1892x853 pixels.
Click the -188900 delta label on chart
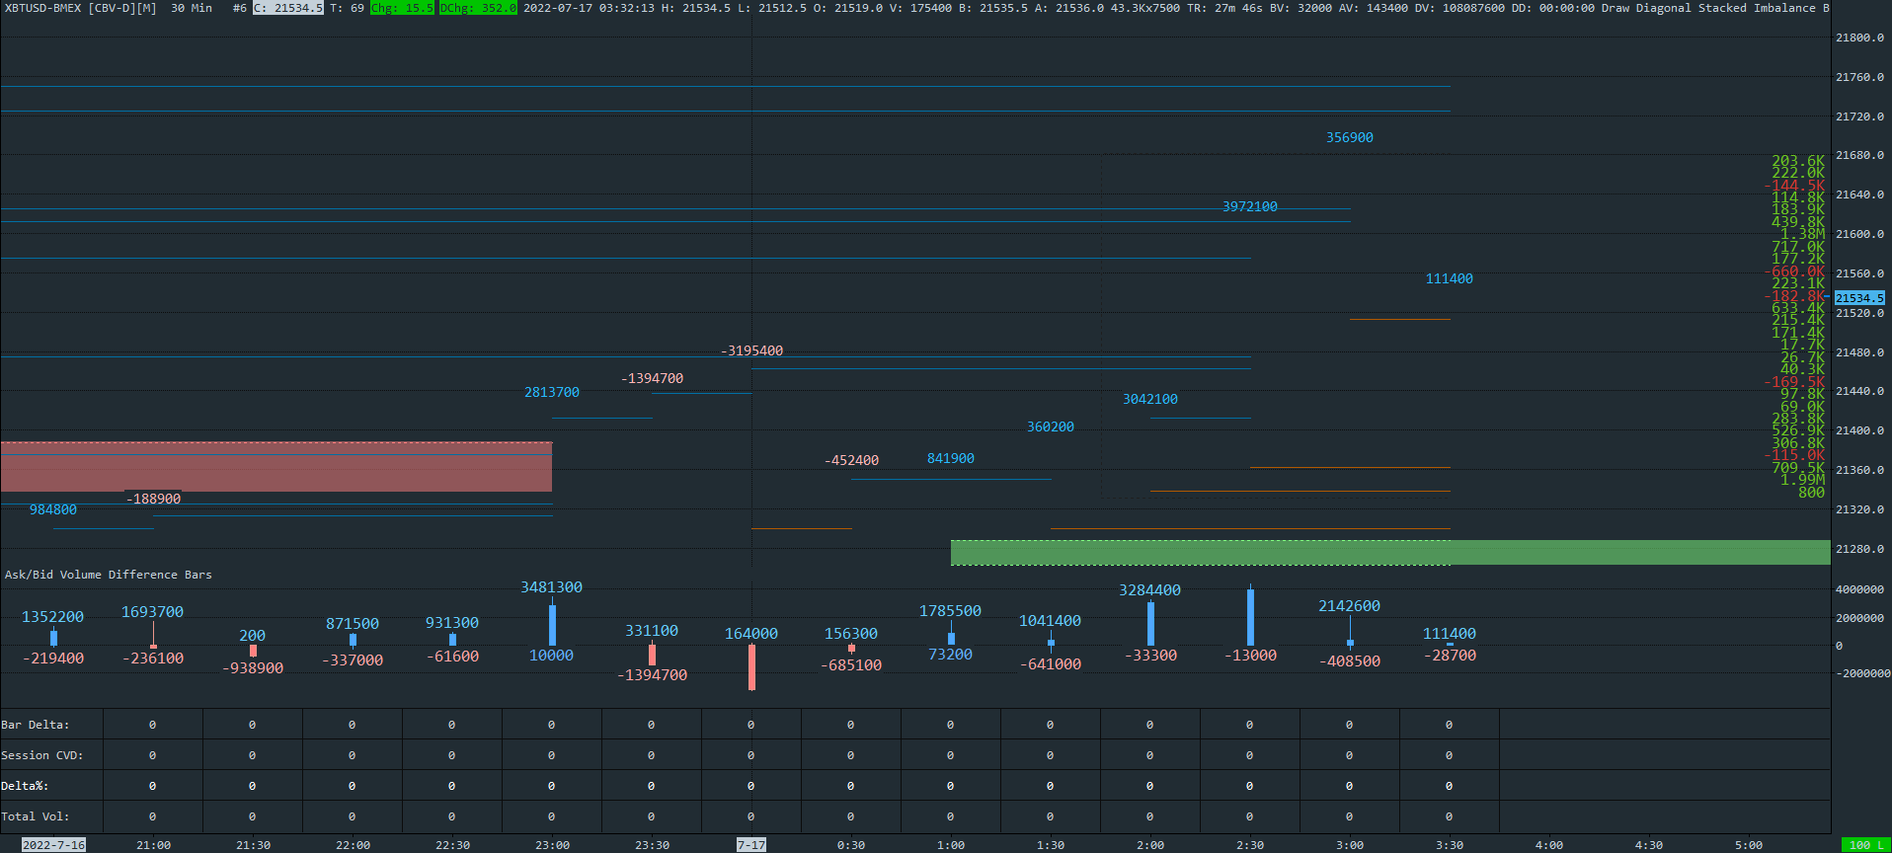153,499
